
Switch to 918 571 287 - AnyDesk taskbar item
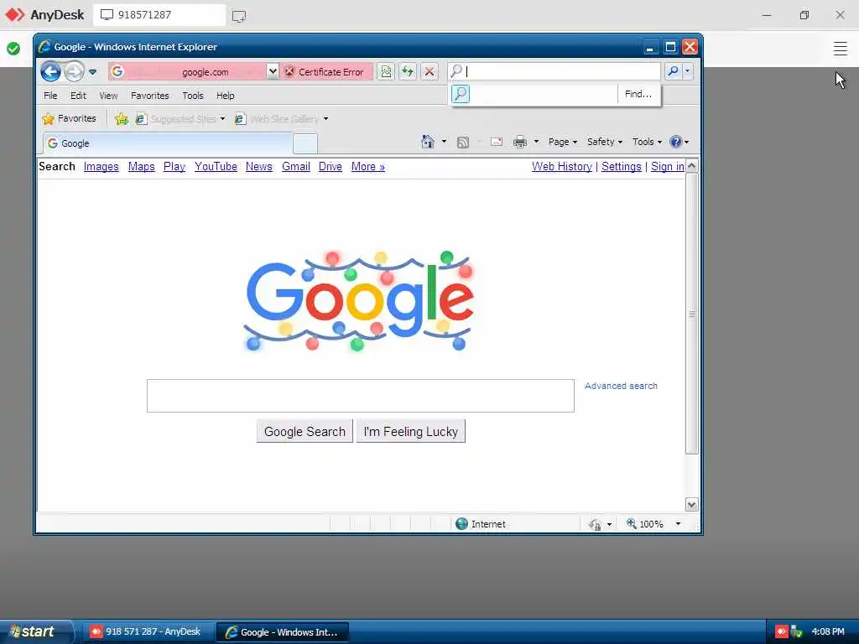pos(146,632)
